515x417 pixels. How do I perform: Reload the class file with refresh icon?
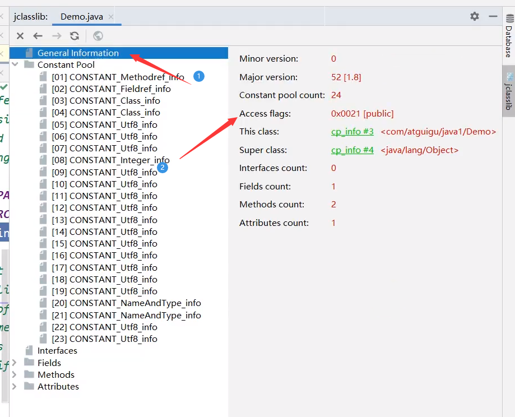tap(75, 36)
